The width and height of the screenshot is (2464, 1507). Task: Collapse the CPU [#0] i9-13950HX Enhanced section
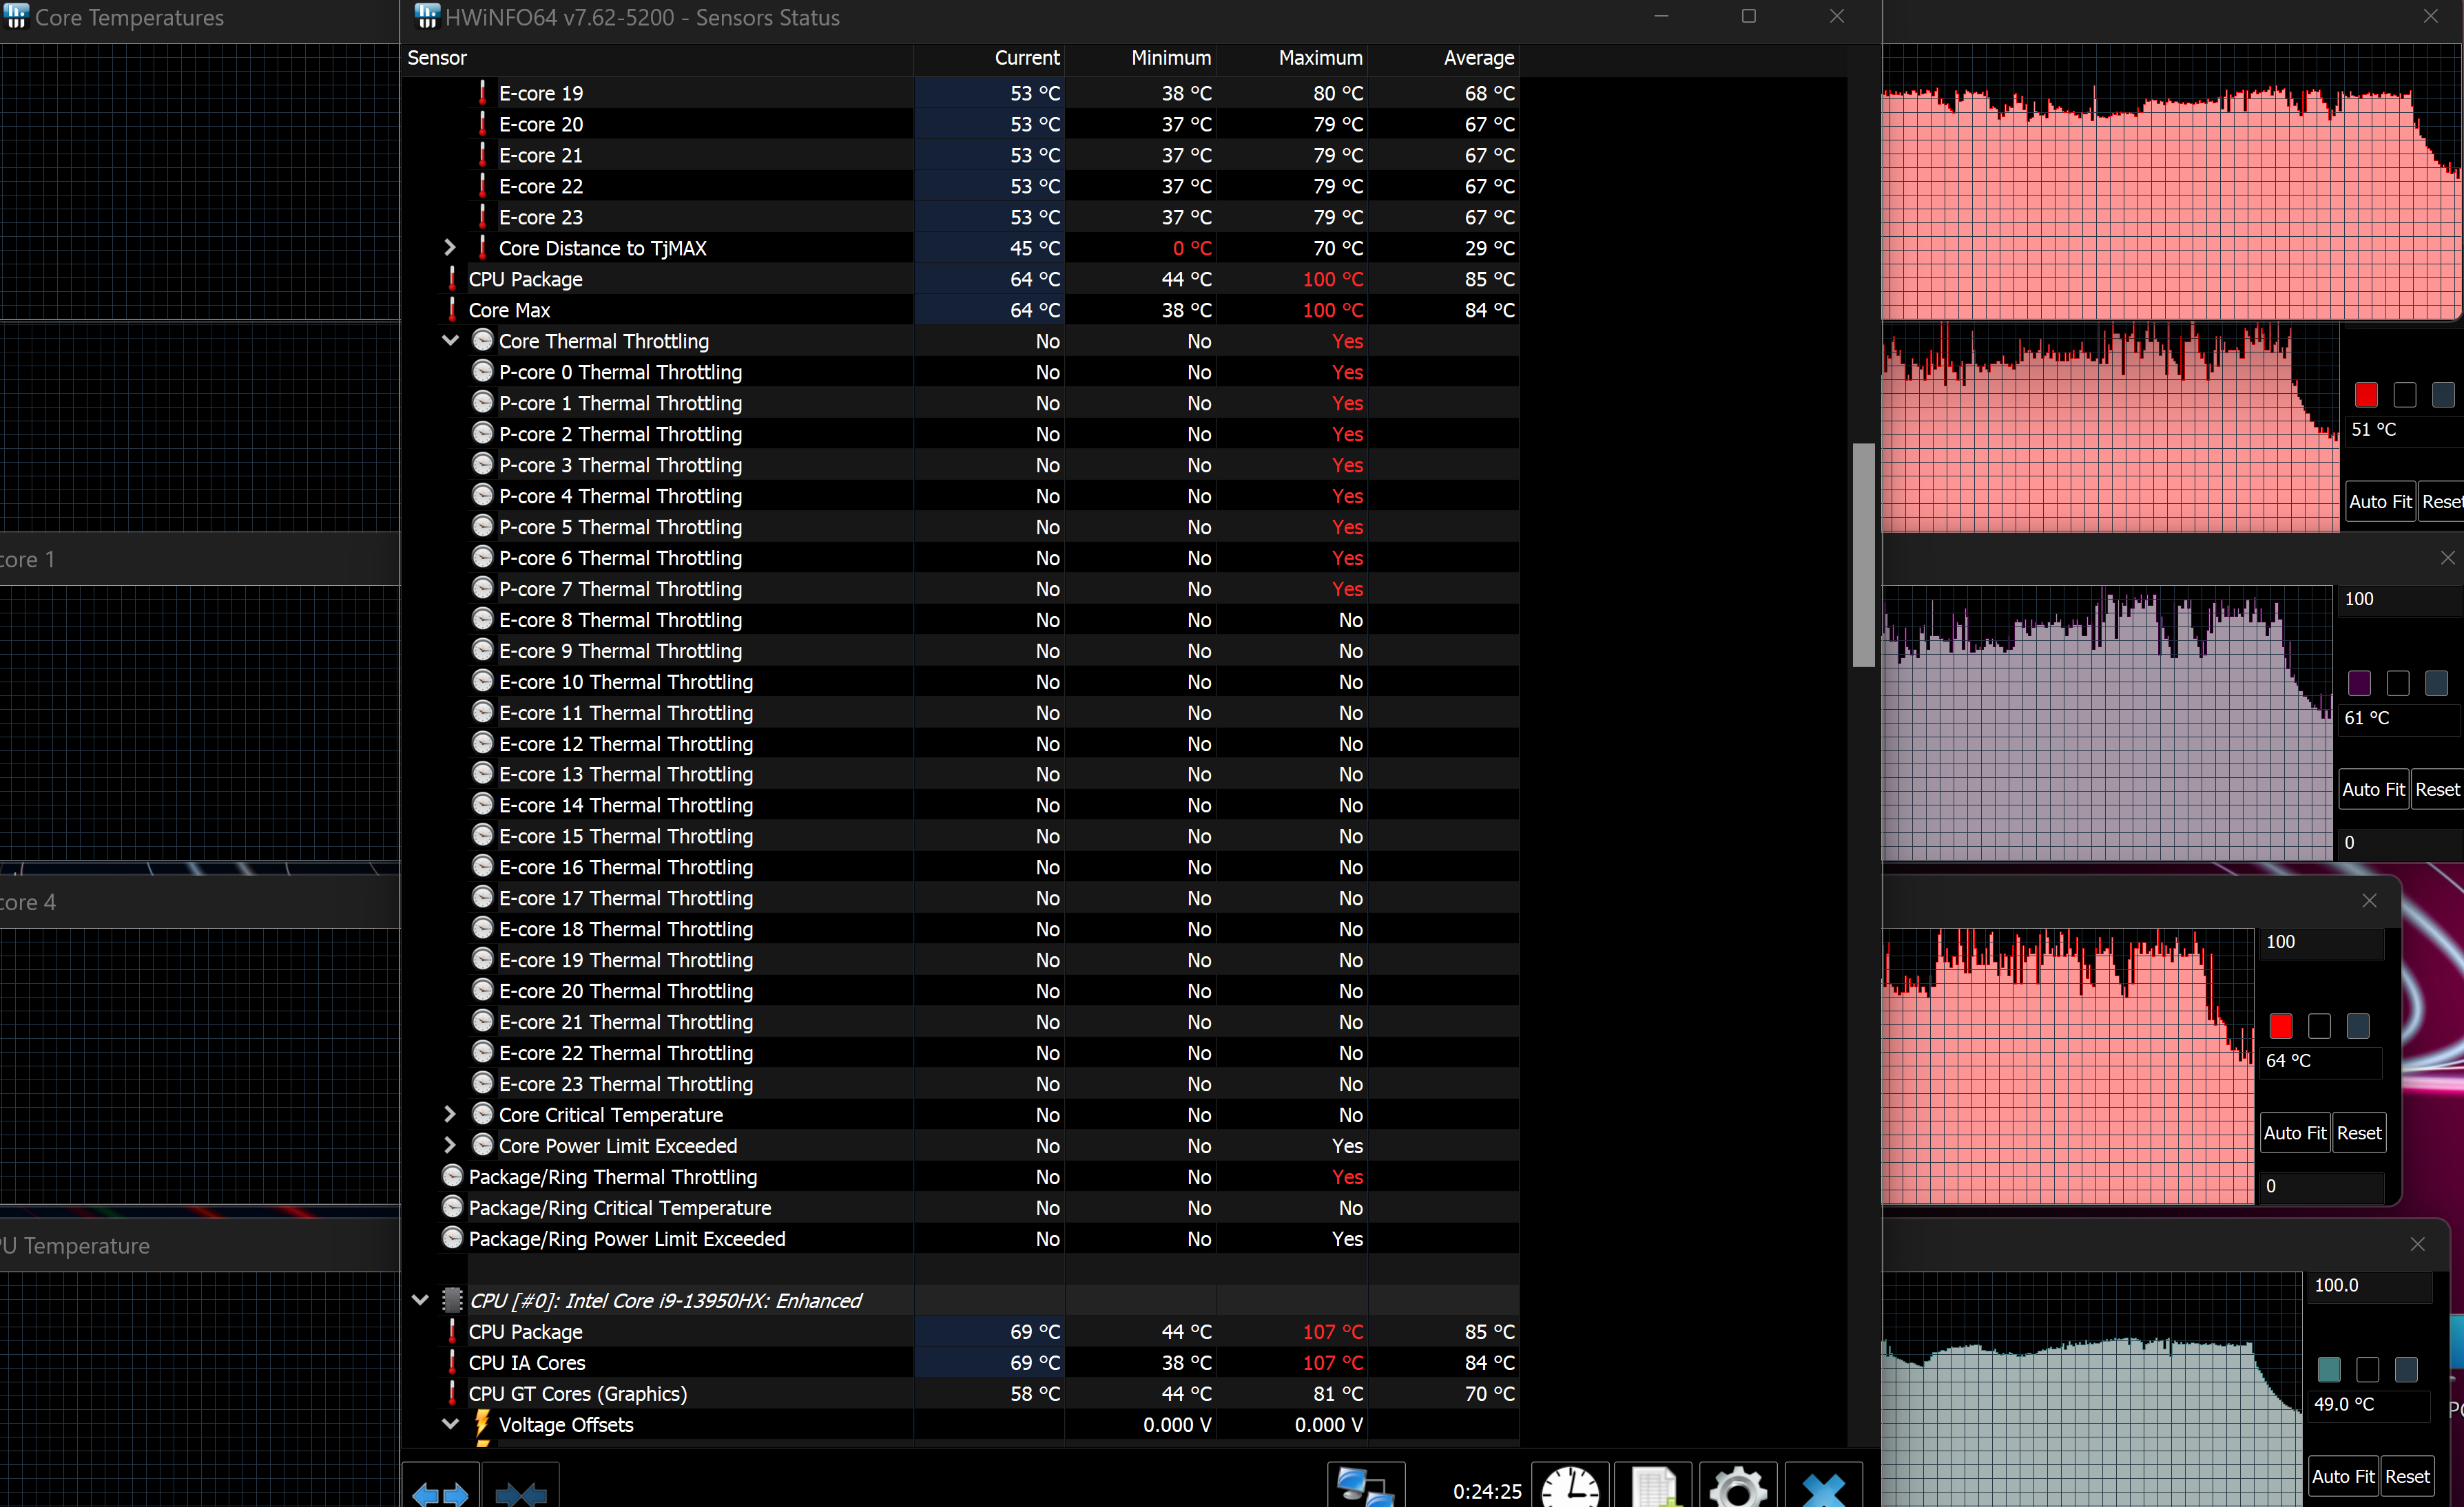[x=420, y=1300]
